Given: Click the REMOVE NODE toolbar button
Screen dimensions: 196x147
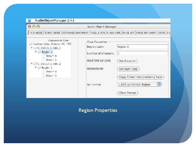Looking at the screenshot, I should [x=52, y=33].
